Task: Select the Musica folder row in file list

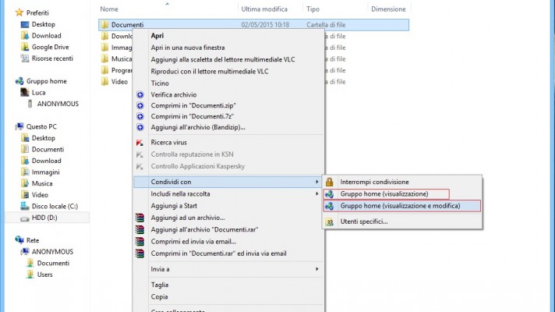Action: [122, 58]
